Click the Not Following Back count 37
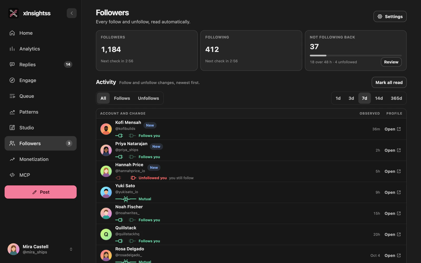This screenshot has height=263, width=421. click(314, 47)
